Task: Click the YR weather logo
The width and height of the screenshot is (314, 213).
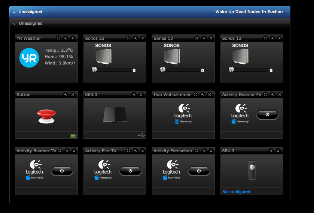Action: [29, 58]
